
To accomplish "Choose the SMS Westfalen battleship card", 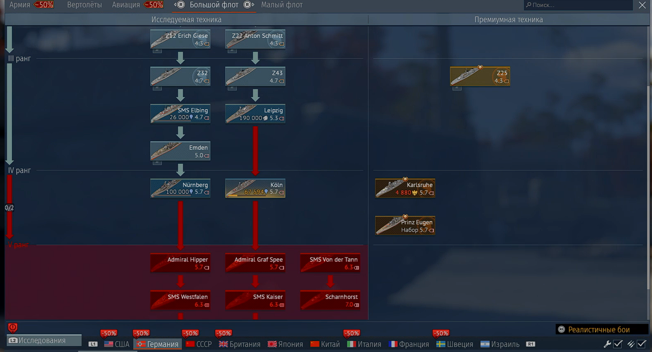I will coord(180,300).
